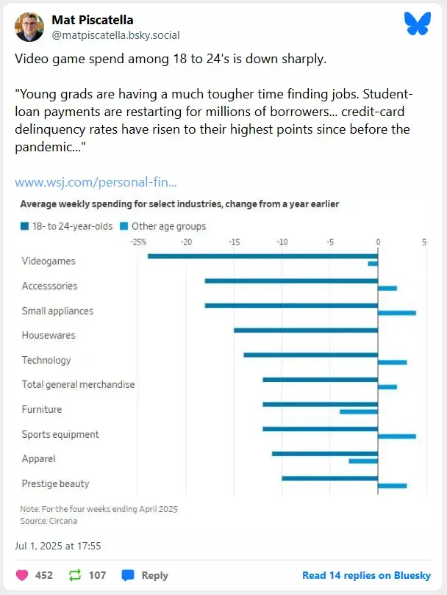
Task: Click Read 14 replies on Bluesky
Action: tap(367, 575)
